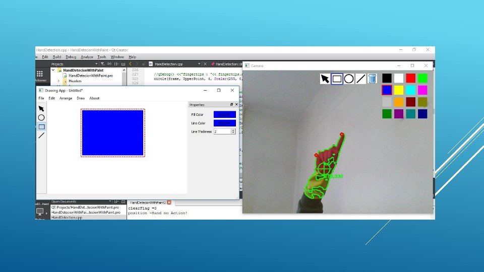This screenshot has width=484, height=272.
Task: Open the Tools menu in Qt Creator
Action: [x=101, y=57]
